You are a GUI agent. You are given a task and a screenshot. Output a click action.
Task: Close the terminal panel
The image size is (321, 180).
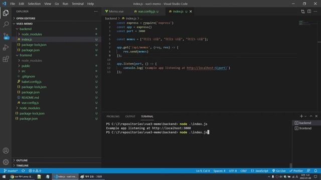click(316, 116)
